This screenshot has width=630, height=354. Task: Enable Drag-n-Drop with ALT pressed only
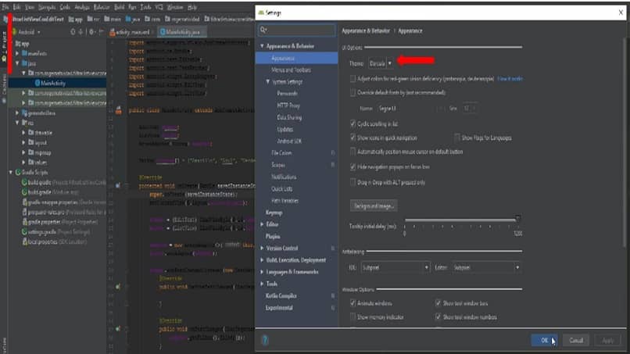click(353, 182)
